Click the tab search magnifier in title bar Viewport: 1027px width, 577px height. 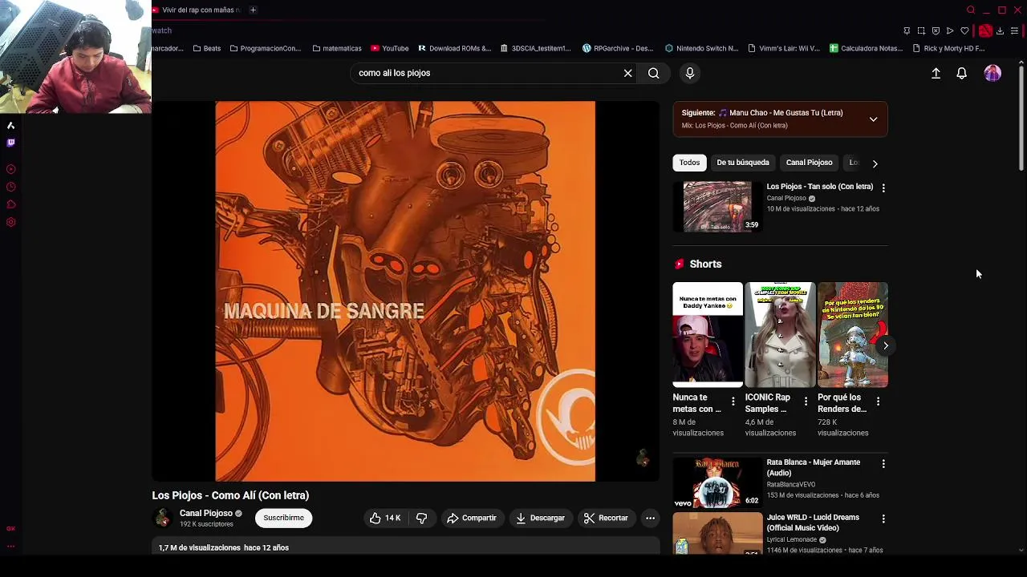coord(971,10)
